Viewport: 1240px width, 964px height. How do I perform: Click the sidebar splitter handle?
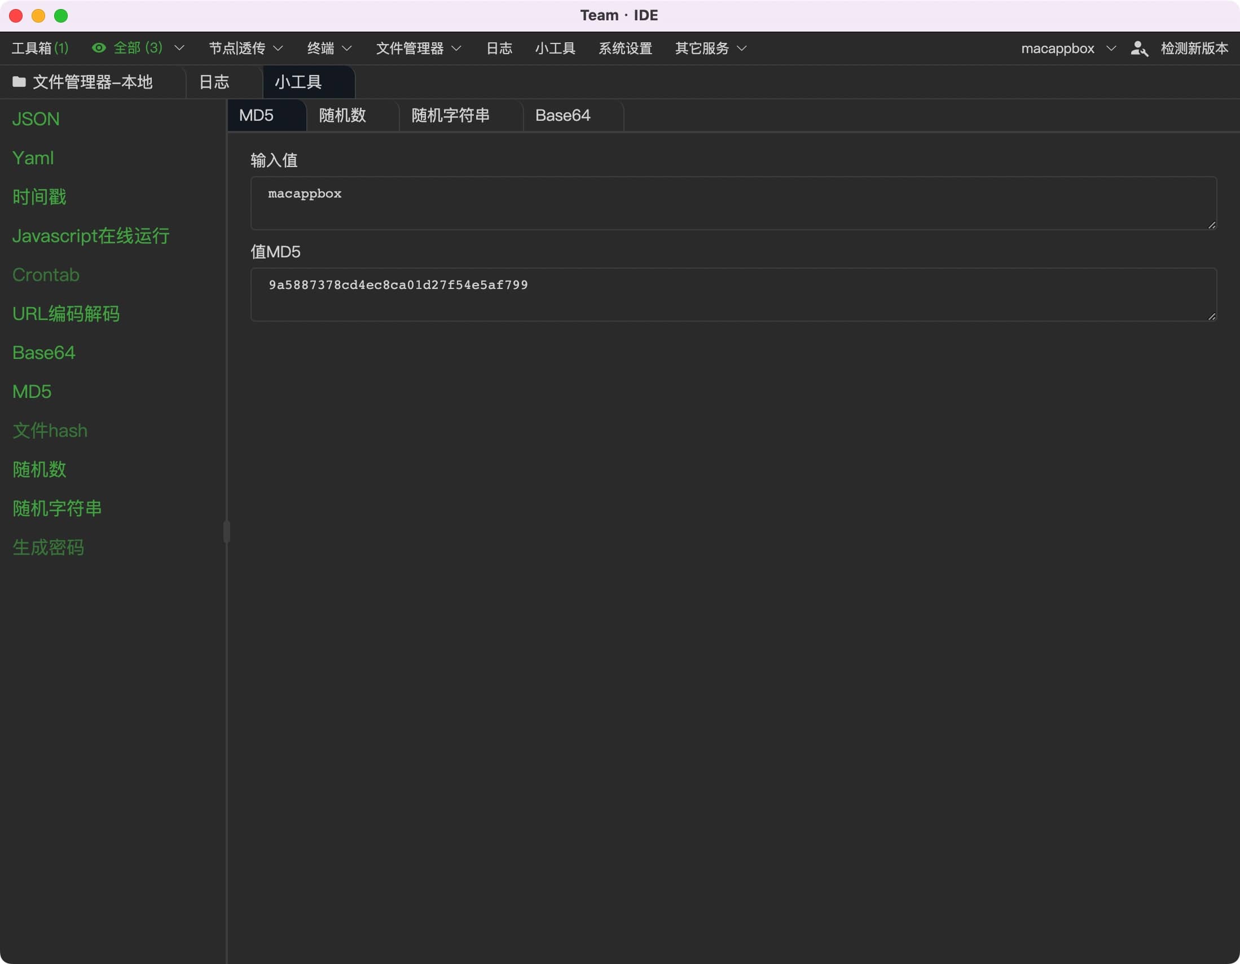click(227, 532)
